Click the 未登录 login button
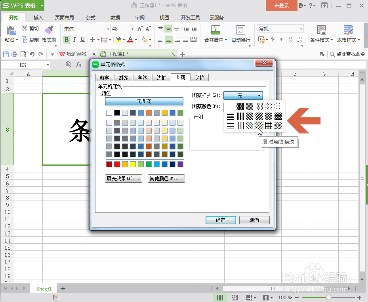 pos(281,6)
